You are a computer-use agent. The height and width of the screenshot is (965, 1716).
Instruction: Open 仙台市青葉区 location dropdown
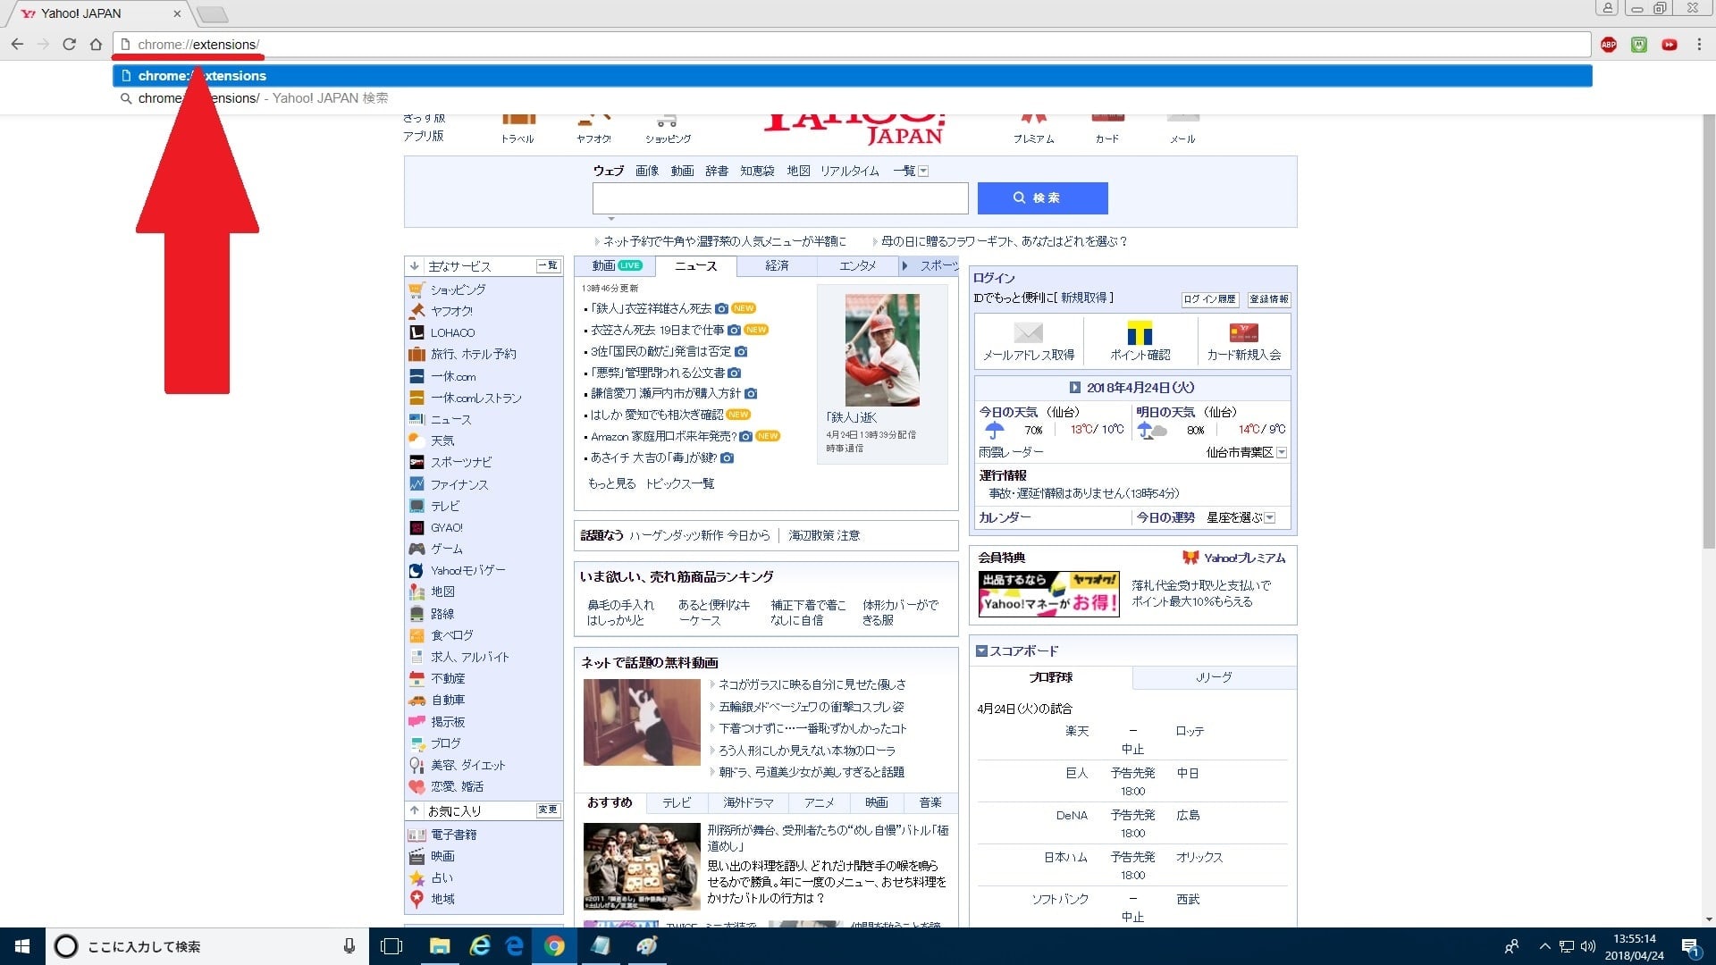click(1282, 452)
